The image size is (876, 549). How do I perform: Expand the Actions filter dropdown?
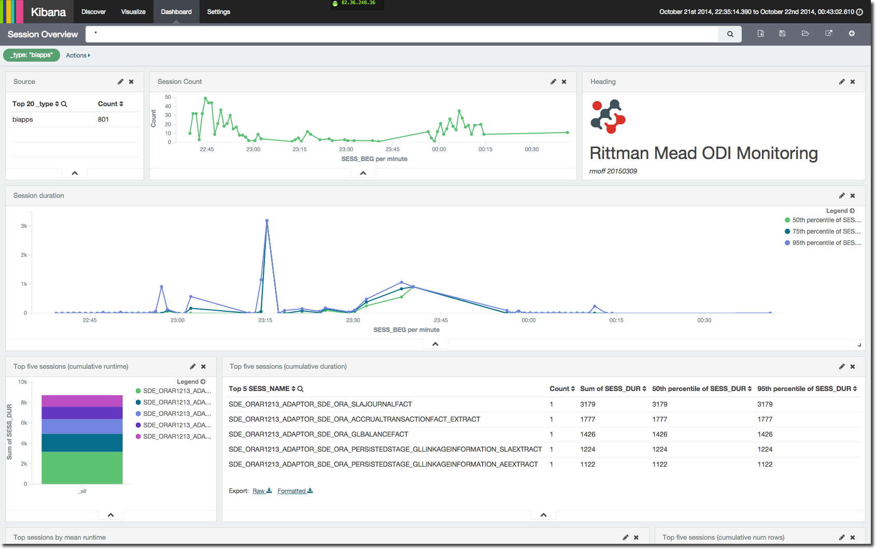tap(78, 55)
